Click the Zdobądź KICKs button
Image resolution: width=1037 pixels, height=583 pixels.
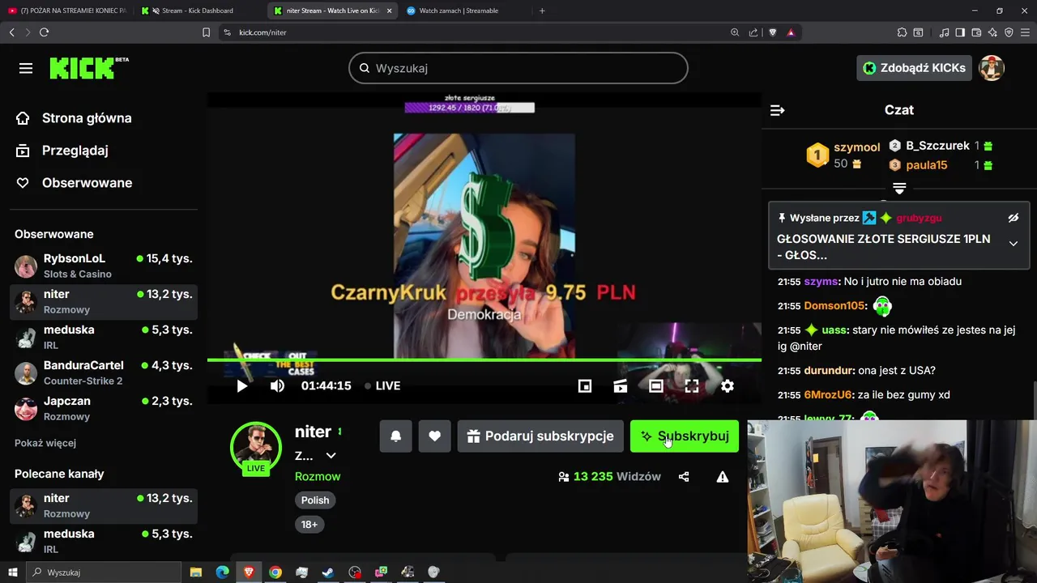tap(914, 68)
